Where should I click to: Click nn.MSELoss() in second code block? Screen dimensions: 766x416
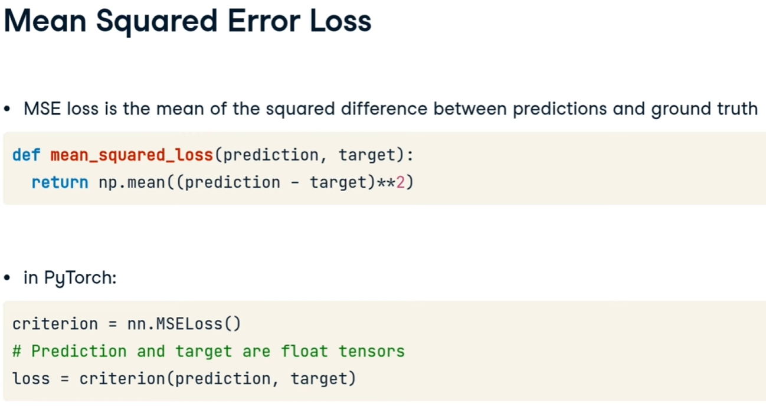coord(184,324)
